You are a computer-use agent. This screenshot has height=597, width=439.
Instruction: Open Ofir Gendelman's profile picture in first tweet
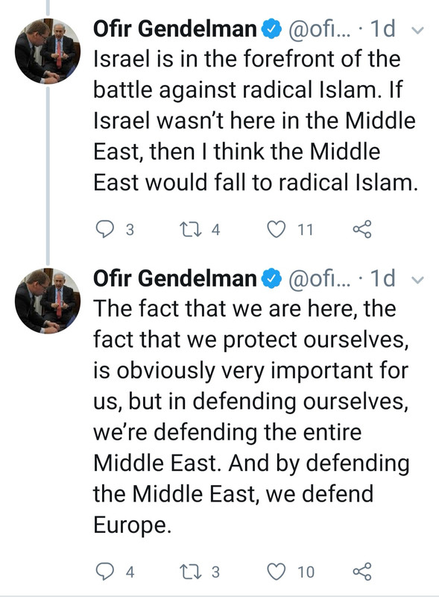48,51
